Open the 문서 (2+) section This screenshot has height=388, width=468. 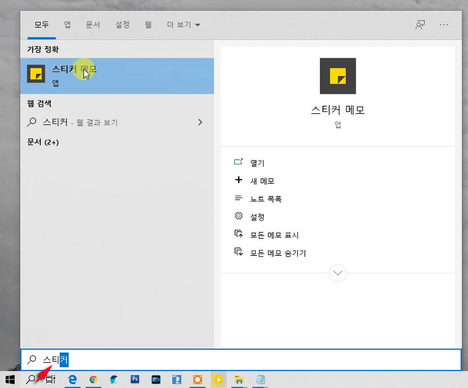point(43,142)
